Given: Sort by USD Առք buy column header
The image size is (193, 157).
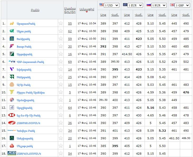Looking at the screenshot, I should click(x=103, y=15).
